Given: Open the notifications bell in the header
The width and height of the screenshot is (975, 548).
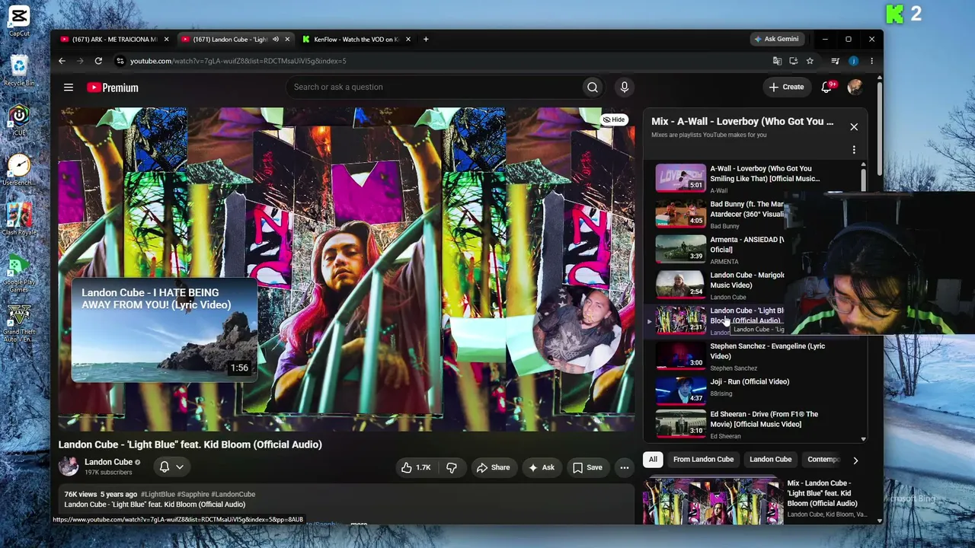Looking at the screenshot, I should (826, 88).
